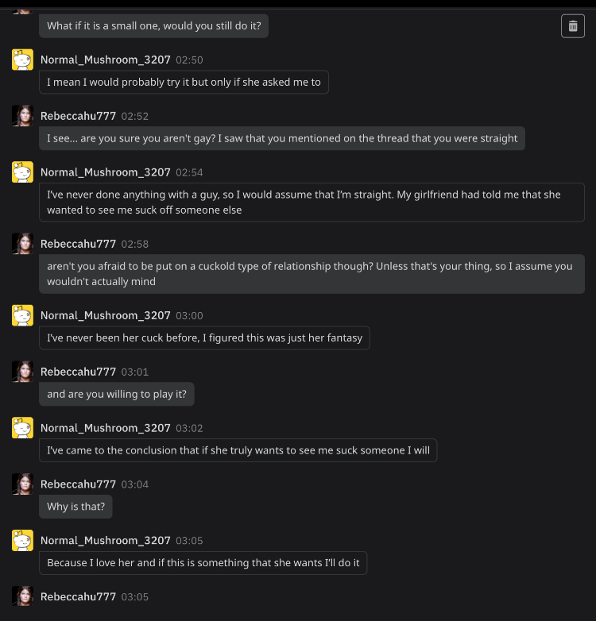The height and width of the screenshot is (621, 596).
Task: Select message starting "Because I love her"
Action: point(203,563)
